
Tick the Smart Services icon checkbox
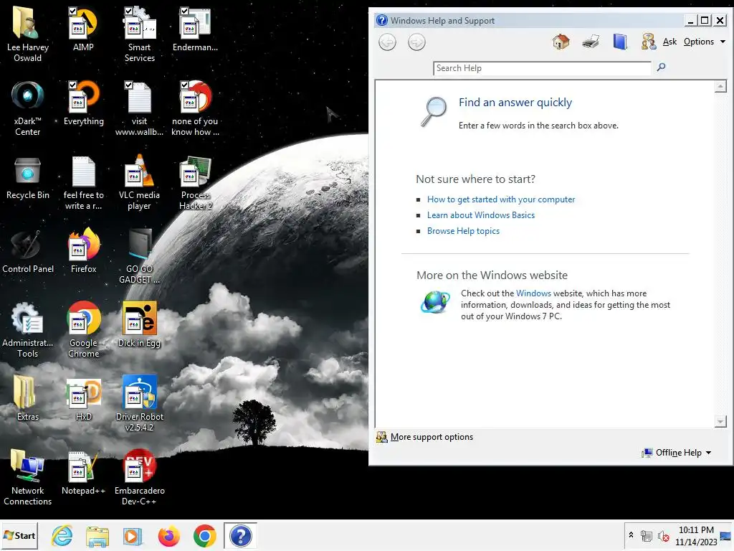128,11
